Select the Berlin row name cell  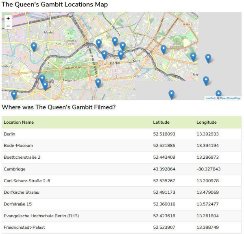pos(9,134)
